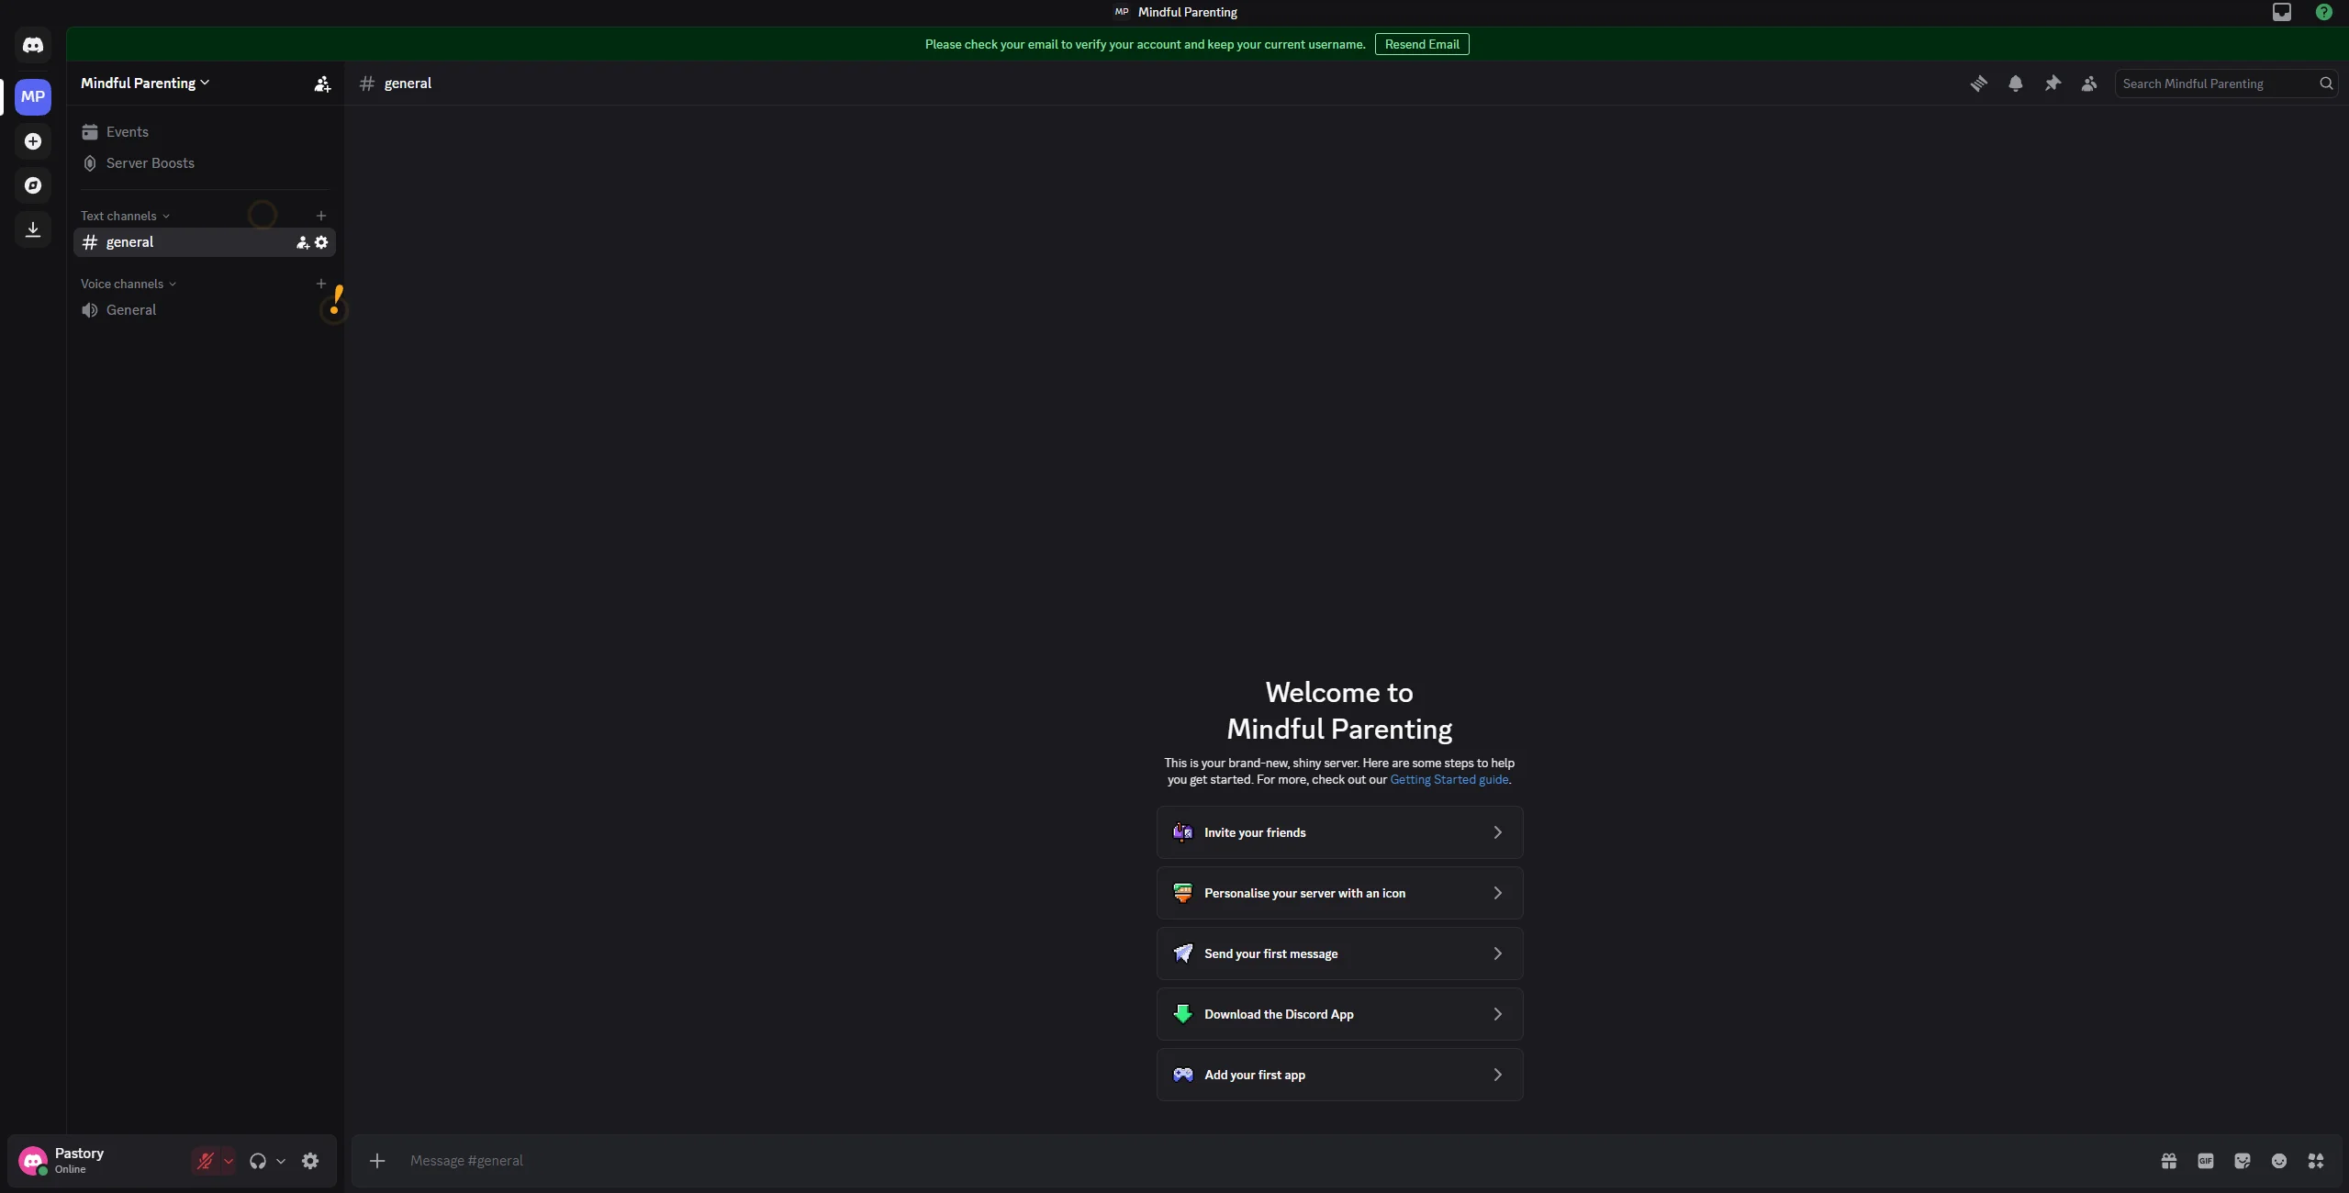Unmute the microphone

[x=204, y=1160]
